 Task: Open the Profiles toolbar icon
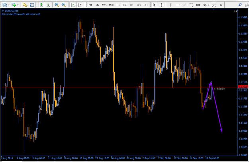click(x=5, y=5)
